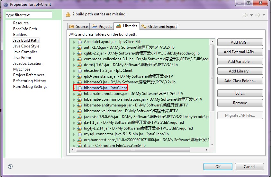This screenshot has height=177, width=271.
Task: Remove the selected library entry
Action: pos(240,103)
